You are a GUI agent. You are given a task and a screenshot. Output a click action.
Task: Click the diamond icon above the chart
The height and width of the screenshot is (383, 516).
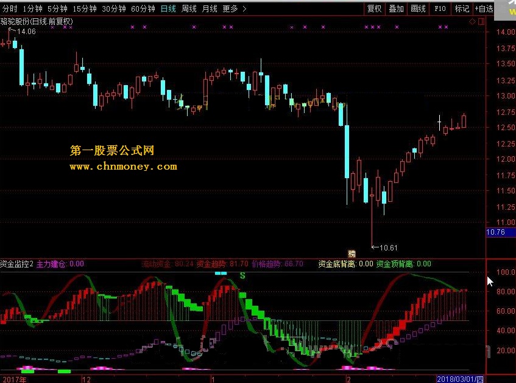pyautogui.click(x=472, y=22)
